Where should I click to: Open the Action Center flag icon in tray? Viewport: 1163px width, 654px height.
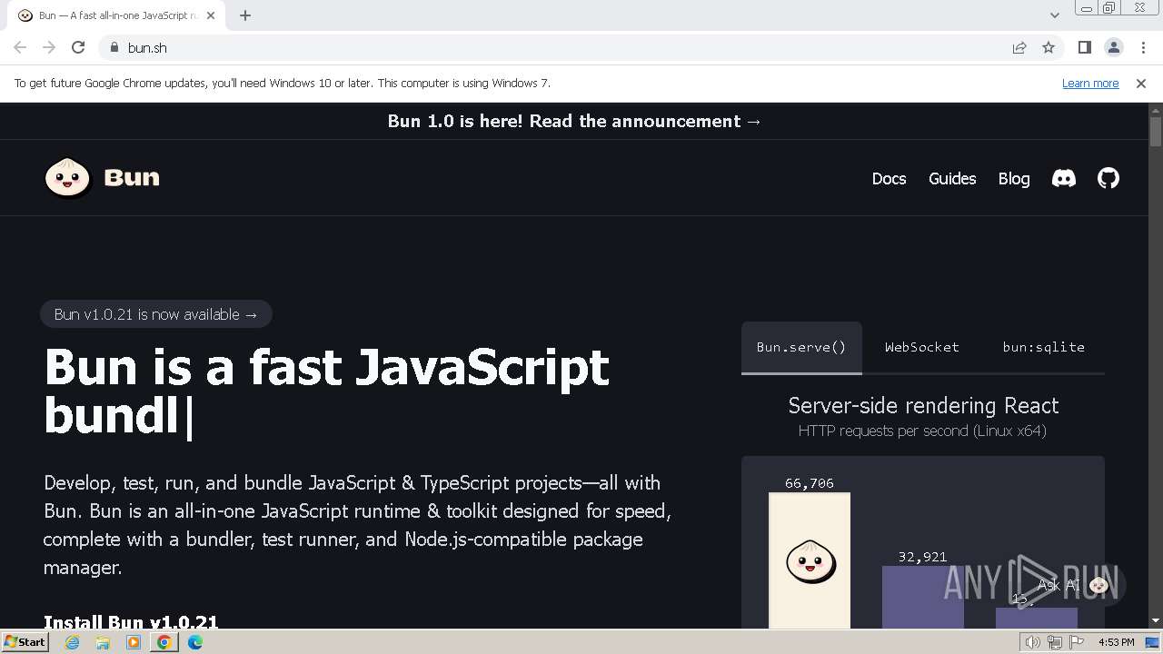point(1077,642)
